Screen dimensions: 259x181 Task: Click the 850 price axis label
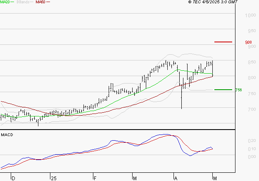coord(252,62)
